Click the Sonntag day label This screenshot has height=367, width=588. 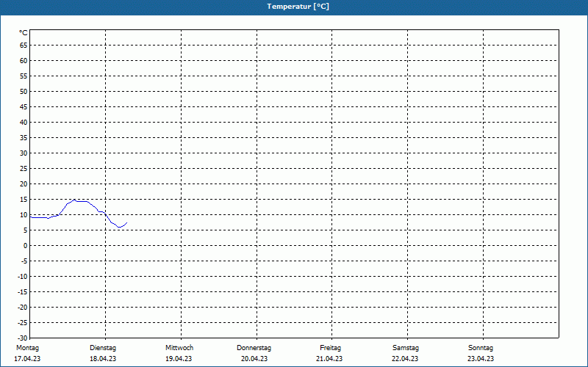[x=481, y=348]
